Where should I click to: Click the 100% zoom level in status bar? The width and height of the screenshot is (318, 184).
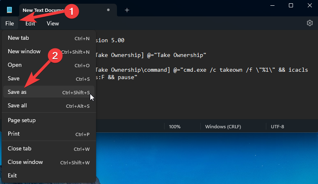click(175, 127)
